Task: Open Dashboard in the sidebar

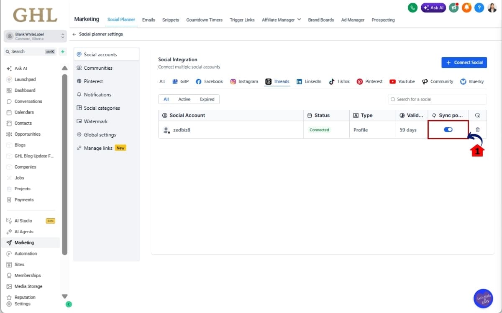Action: click(x=25, y=90)
